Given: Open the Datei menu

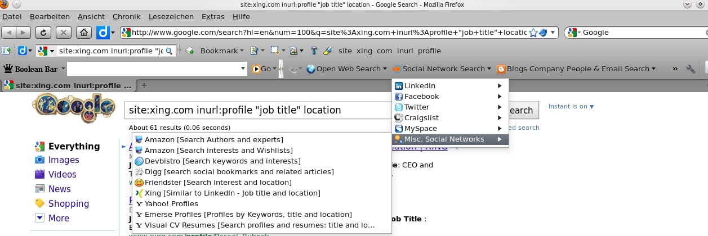Looking at the screenshot, I should (12, 17).
